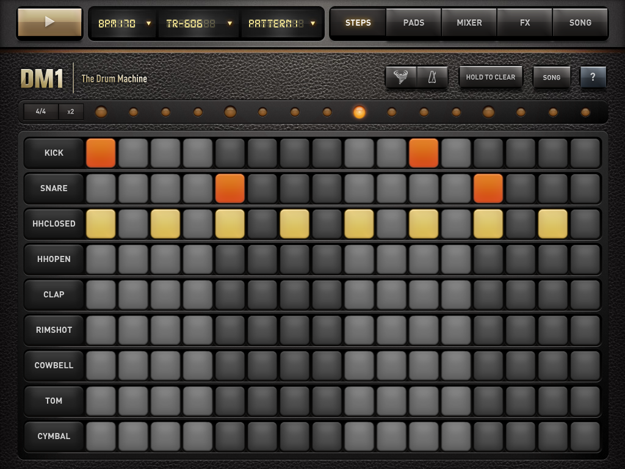Click the BPM tempo display
Screen dimensions: 625x469
point(117,24)
